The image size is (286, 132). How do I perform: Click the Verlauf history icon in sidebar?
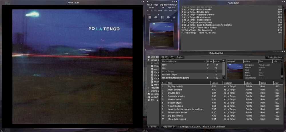[x=149, y=97]
